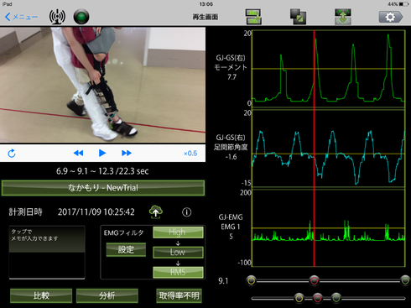
Task: Open the graph label switch icon
Action: coord(253,17)
